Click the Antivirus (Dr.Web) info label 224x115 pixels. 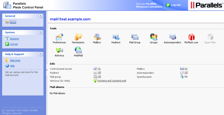[x=60, y=81]
